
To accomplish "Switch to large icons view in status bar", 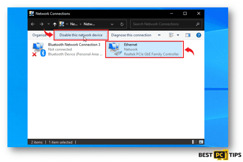I will coord(201,142).
